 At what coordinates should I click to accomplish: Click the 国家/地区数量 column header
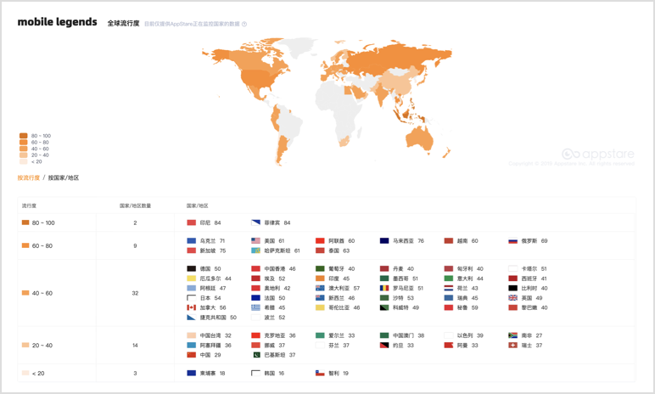click(135, 205)
